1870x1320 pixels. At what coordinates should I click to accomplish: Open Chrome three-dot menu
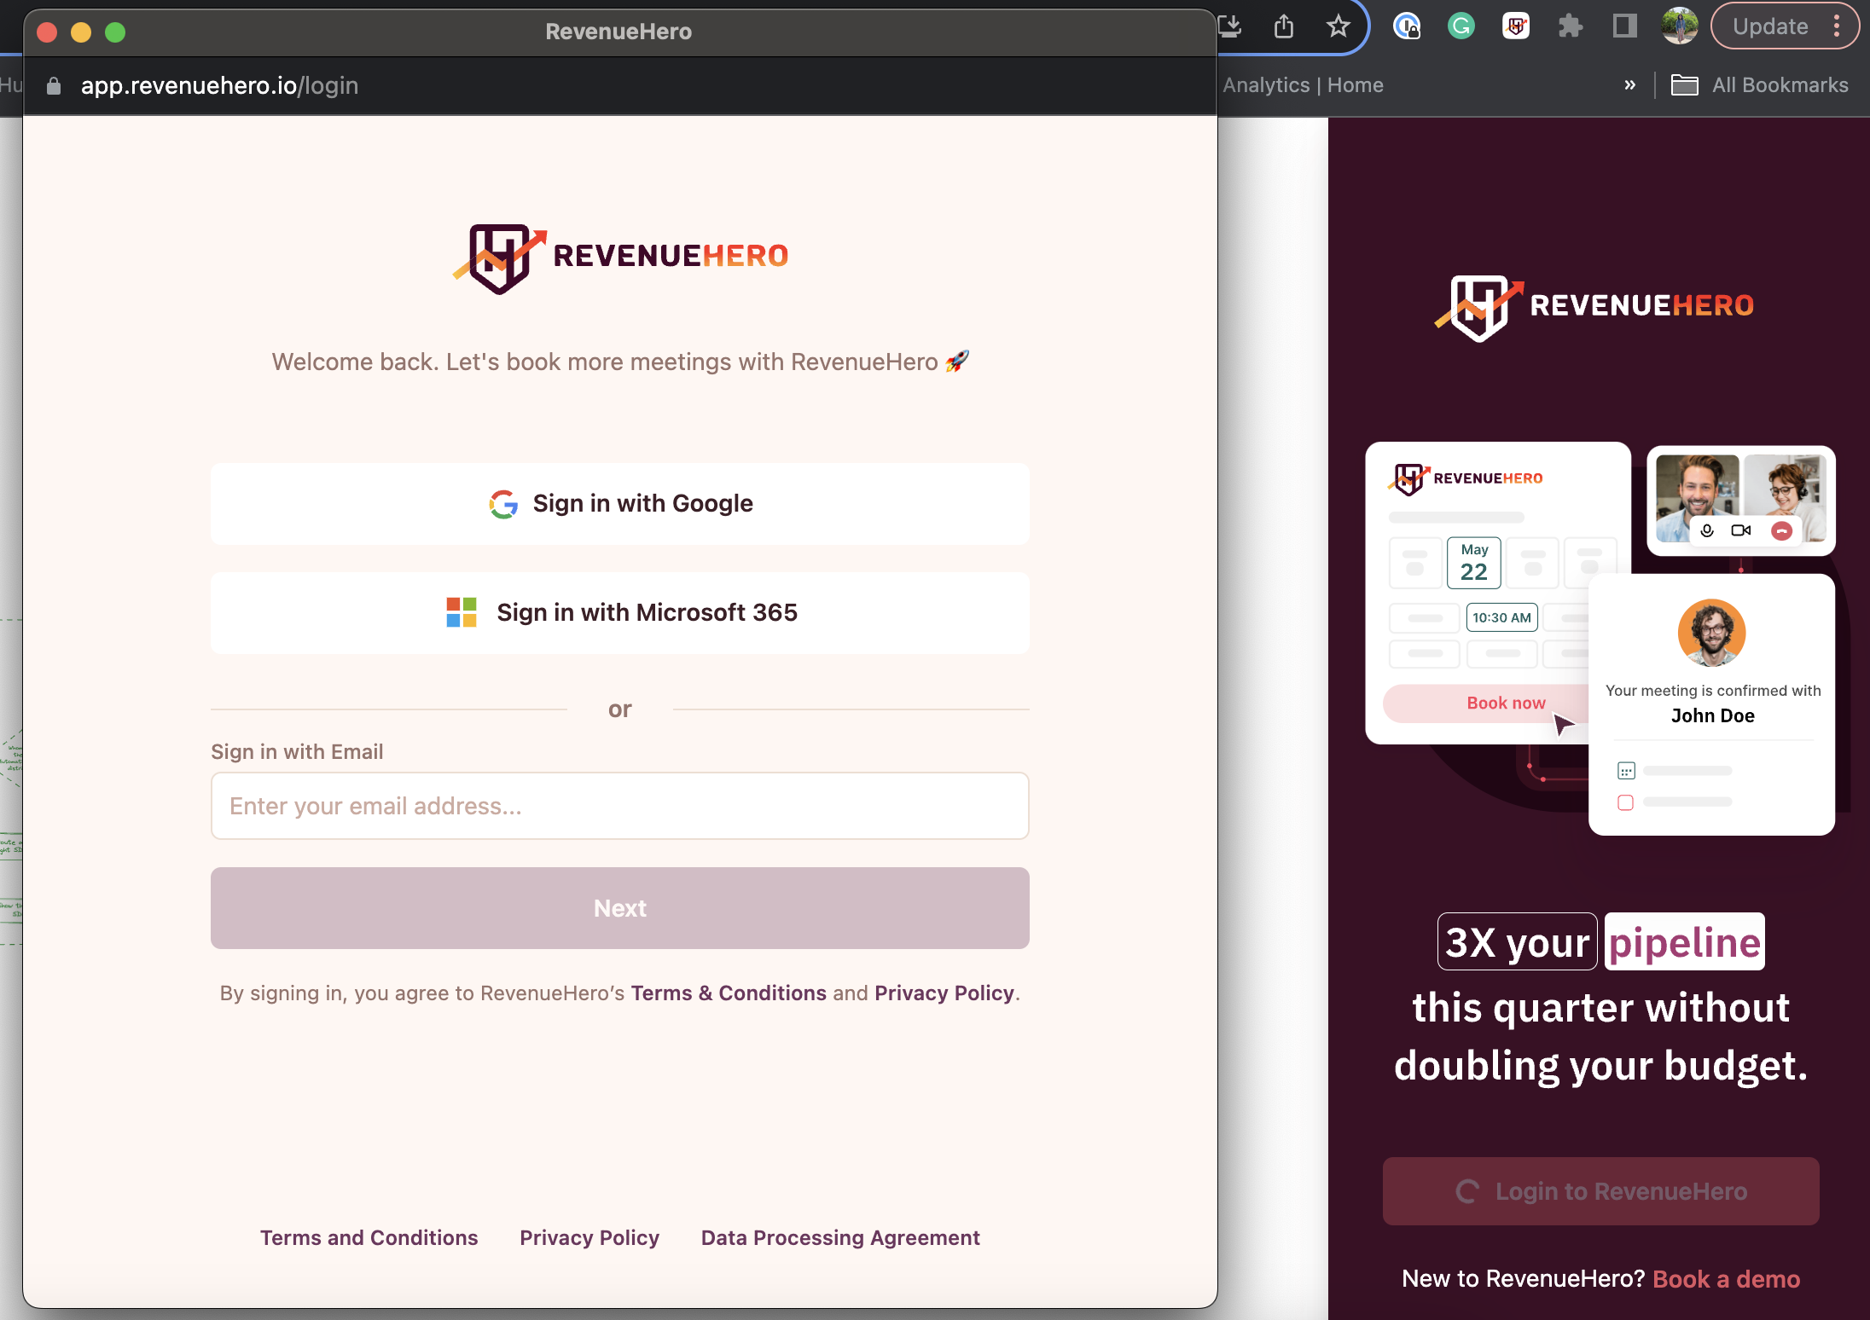pos(1837,26)
